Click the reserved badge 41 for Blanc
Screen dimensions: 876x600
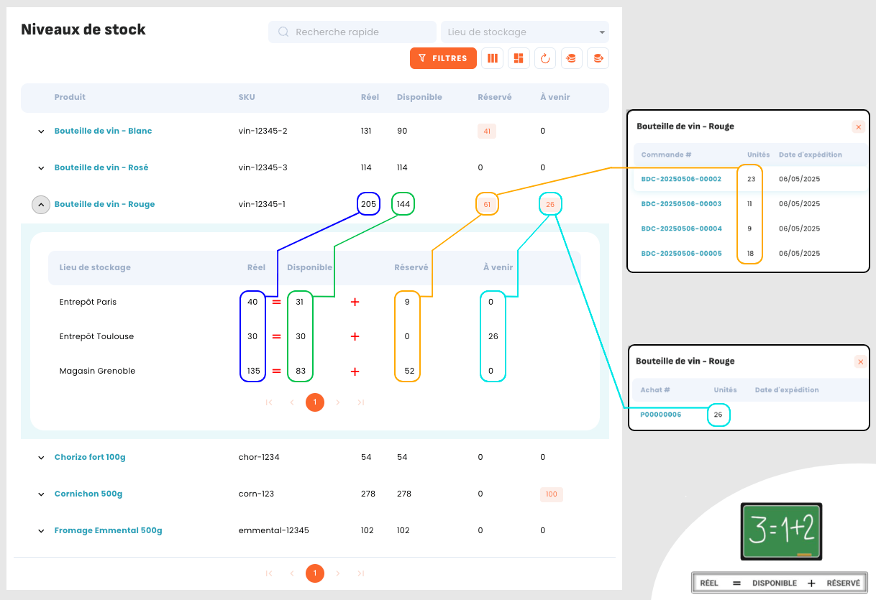487,131
